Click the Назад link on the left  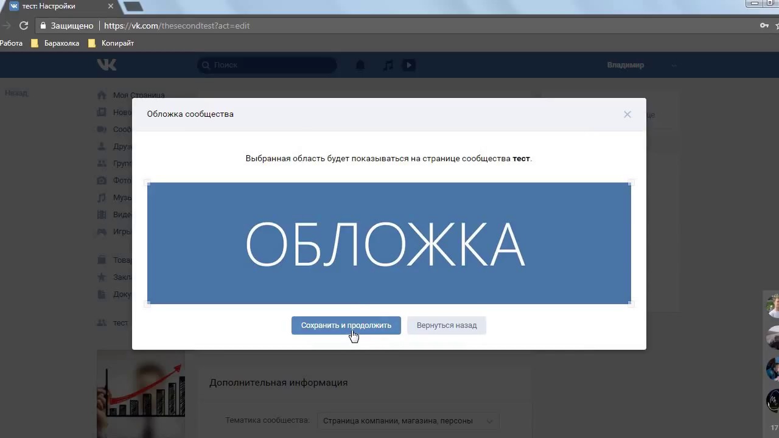click(x=16, y=93)
